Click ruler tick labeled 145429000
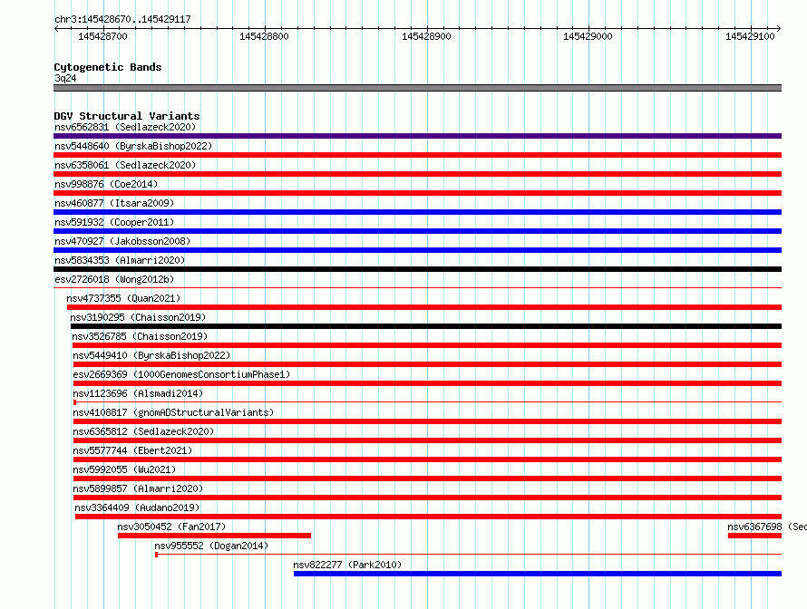 (588, 36)
